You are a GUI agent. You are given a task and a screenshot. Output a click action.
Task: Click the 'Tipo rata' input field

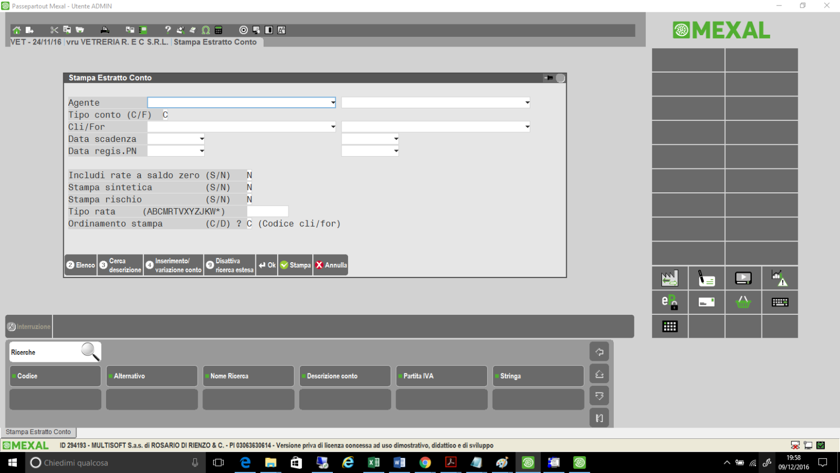pos(267,212)
